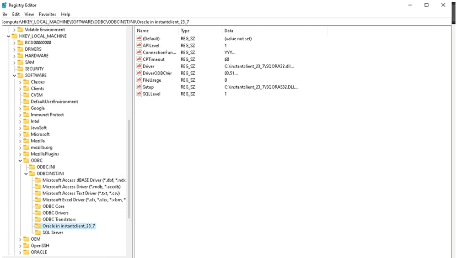Select the Google folder icon
The height and width of the screenshot is (258, 457).
coord(26,108)
